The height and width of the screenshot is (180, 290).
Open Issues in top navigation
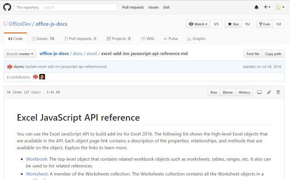click(153, 7)
